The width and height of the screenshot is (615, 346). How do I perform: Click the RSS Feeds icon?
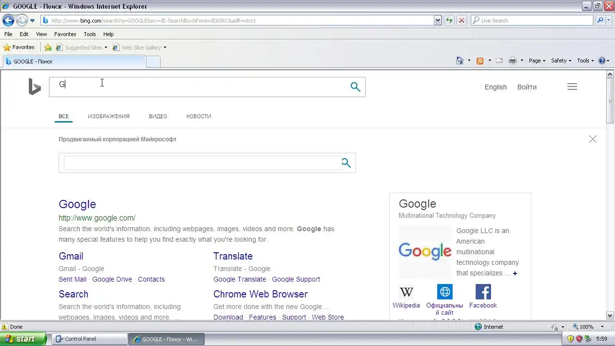480,61
